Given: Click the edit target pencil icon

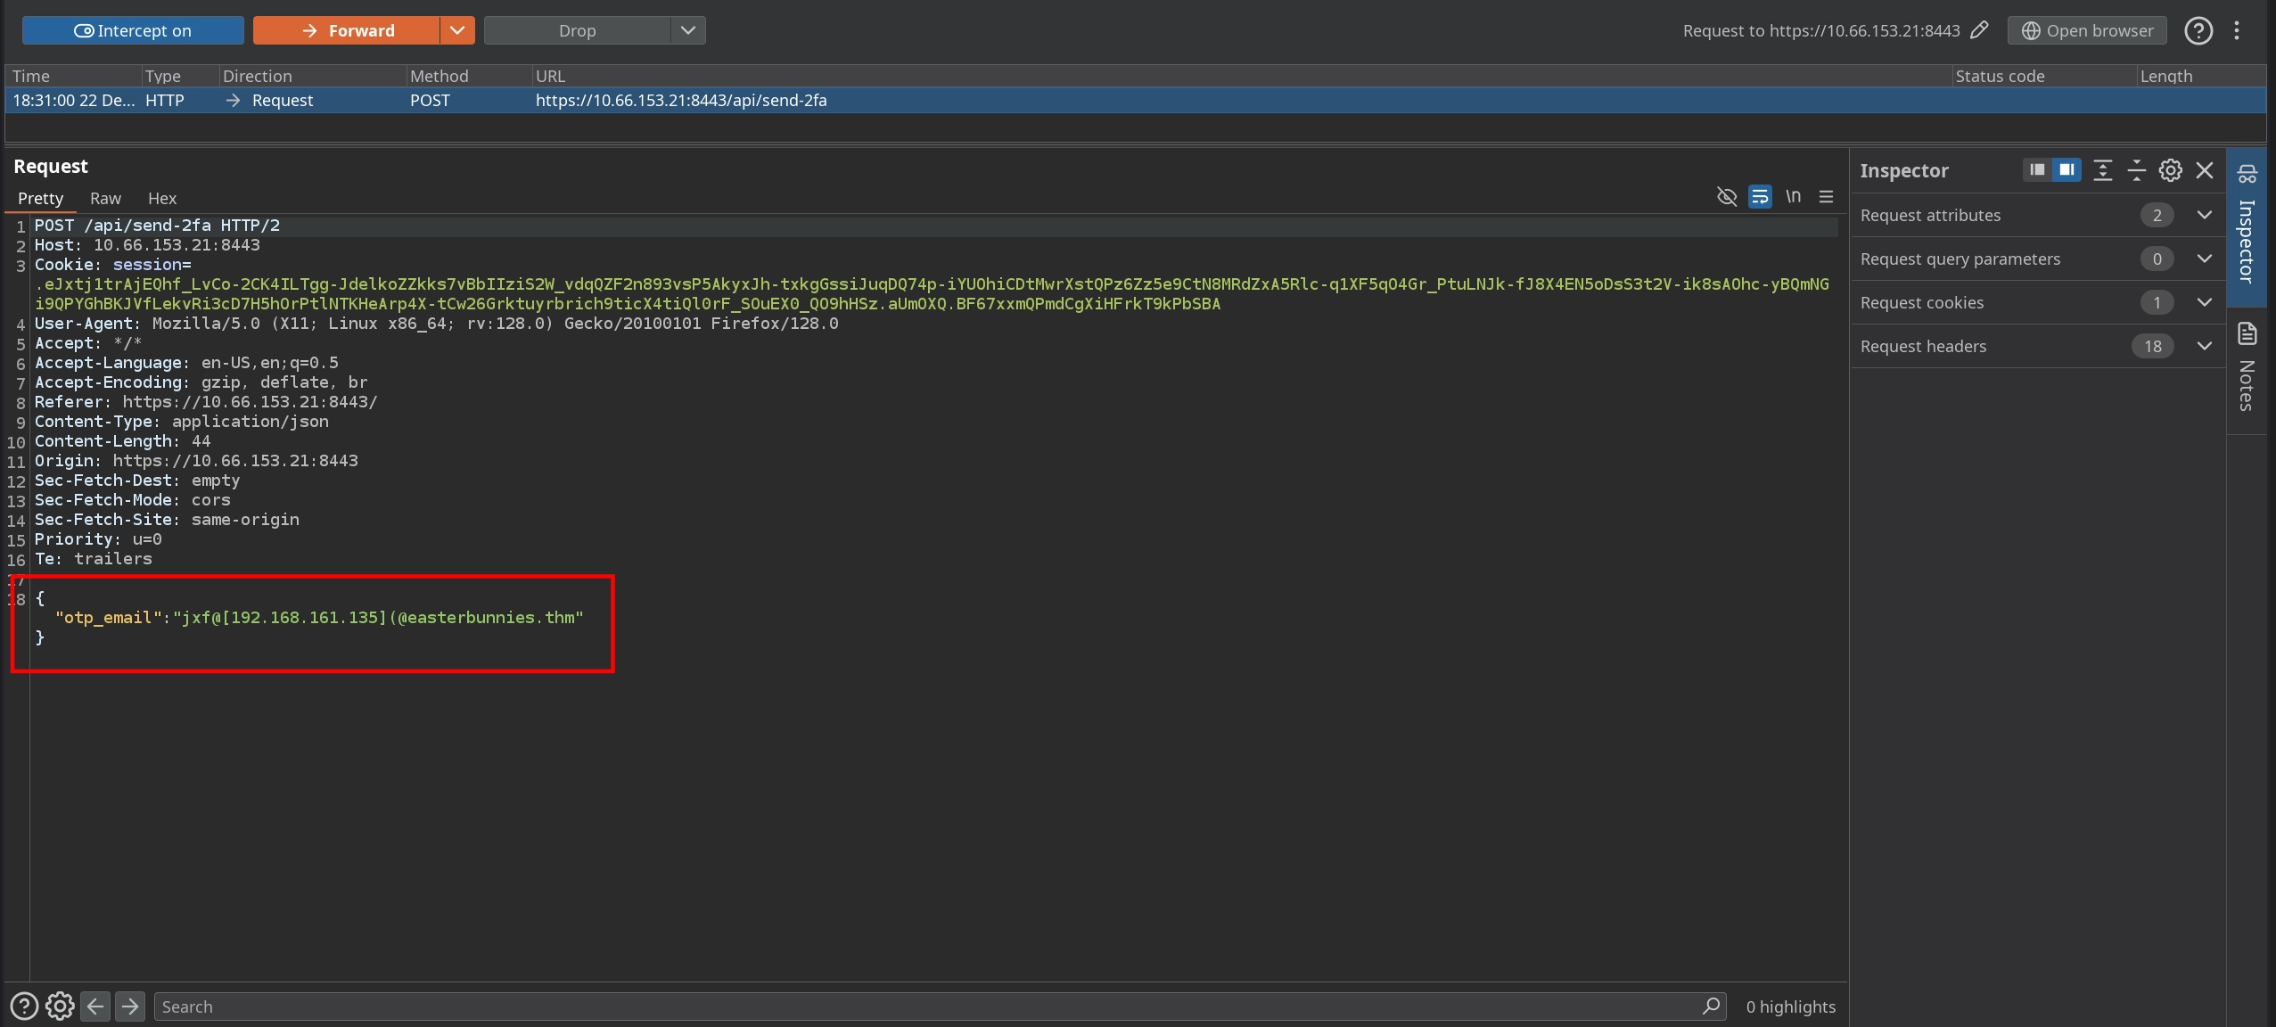Looking at the screenshot, I should coord(1979,30).
